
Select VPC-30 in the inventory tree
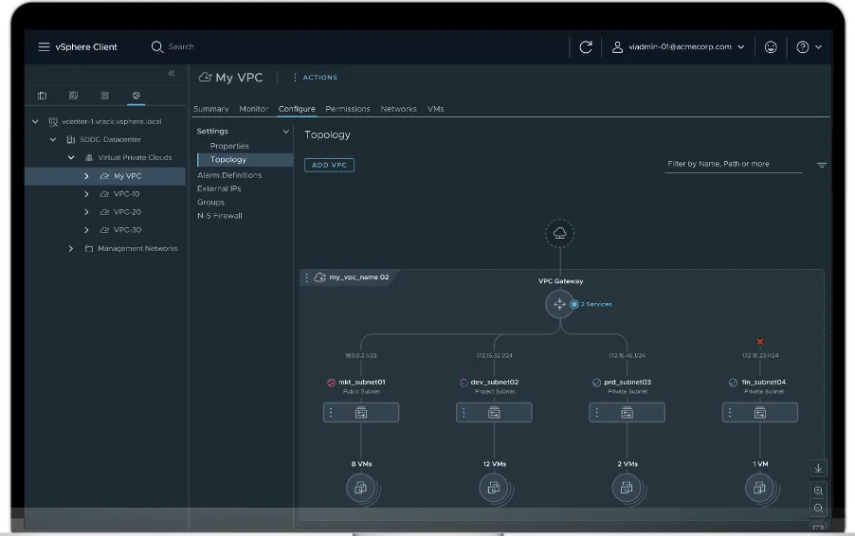126,230
